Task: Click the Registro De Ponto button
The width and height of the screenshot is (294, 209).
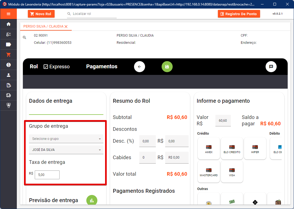Action: [239, 14]
